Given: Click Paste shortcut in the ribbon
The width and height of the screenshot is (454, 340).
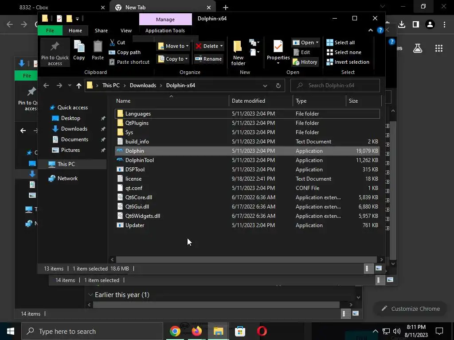Looking at the screenshot, I should (x=129, y=62).
